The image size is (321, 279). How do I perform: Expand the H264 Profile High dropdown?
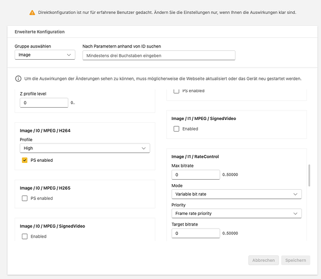pos(85,148)
